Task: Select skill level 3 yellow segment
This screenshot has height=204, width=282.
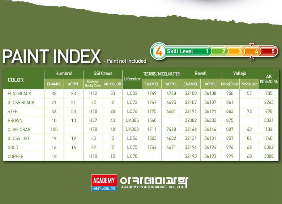Action: point(235,51)
